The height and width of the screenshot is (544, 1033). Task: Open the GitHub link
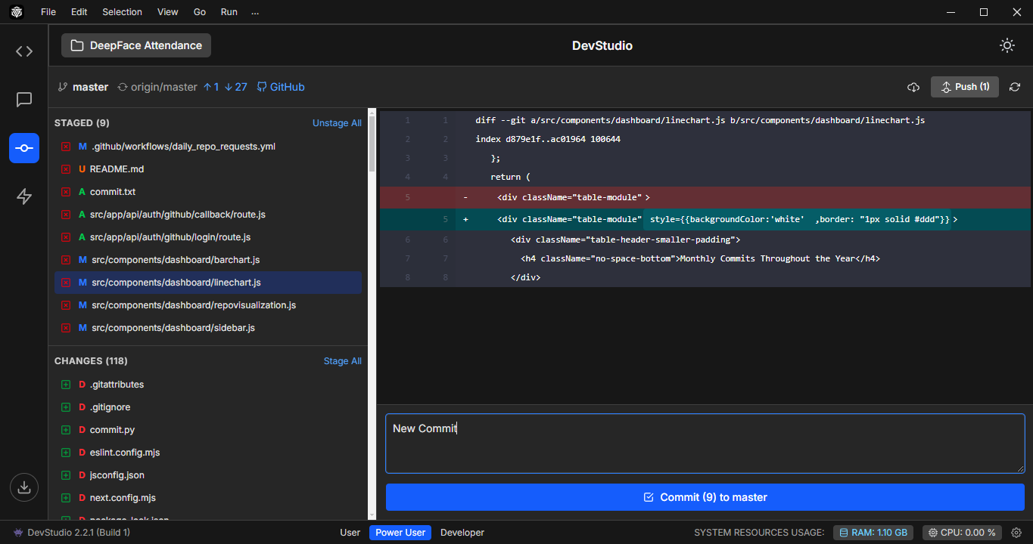(x=281, y=87)
